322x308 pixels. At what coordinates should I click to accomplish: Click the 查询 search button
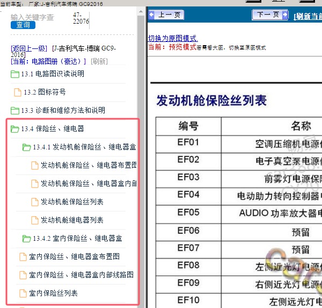pyautogui.click(x=23, y=25)
